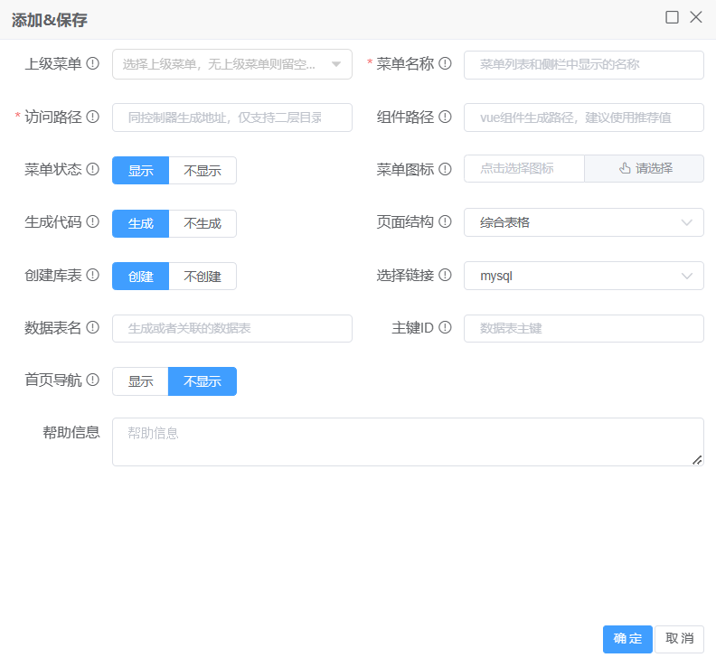Screen dimensions: 716x667
Task: Click info icon beside 上级菜单 label
Action: click(x=92, y=64)
